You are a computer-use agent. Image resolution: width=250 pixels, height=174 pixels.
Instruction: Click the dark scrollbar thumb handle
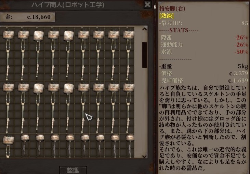[144, 55]
